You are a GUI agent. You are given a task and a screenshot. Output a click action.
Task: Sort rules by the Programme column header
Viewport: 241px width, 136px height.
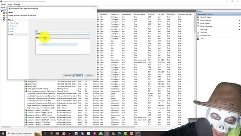click(115, 14)
